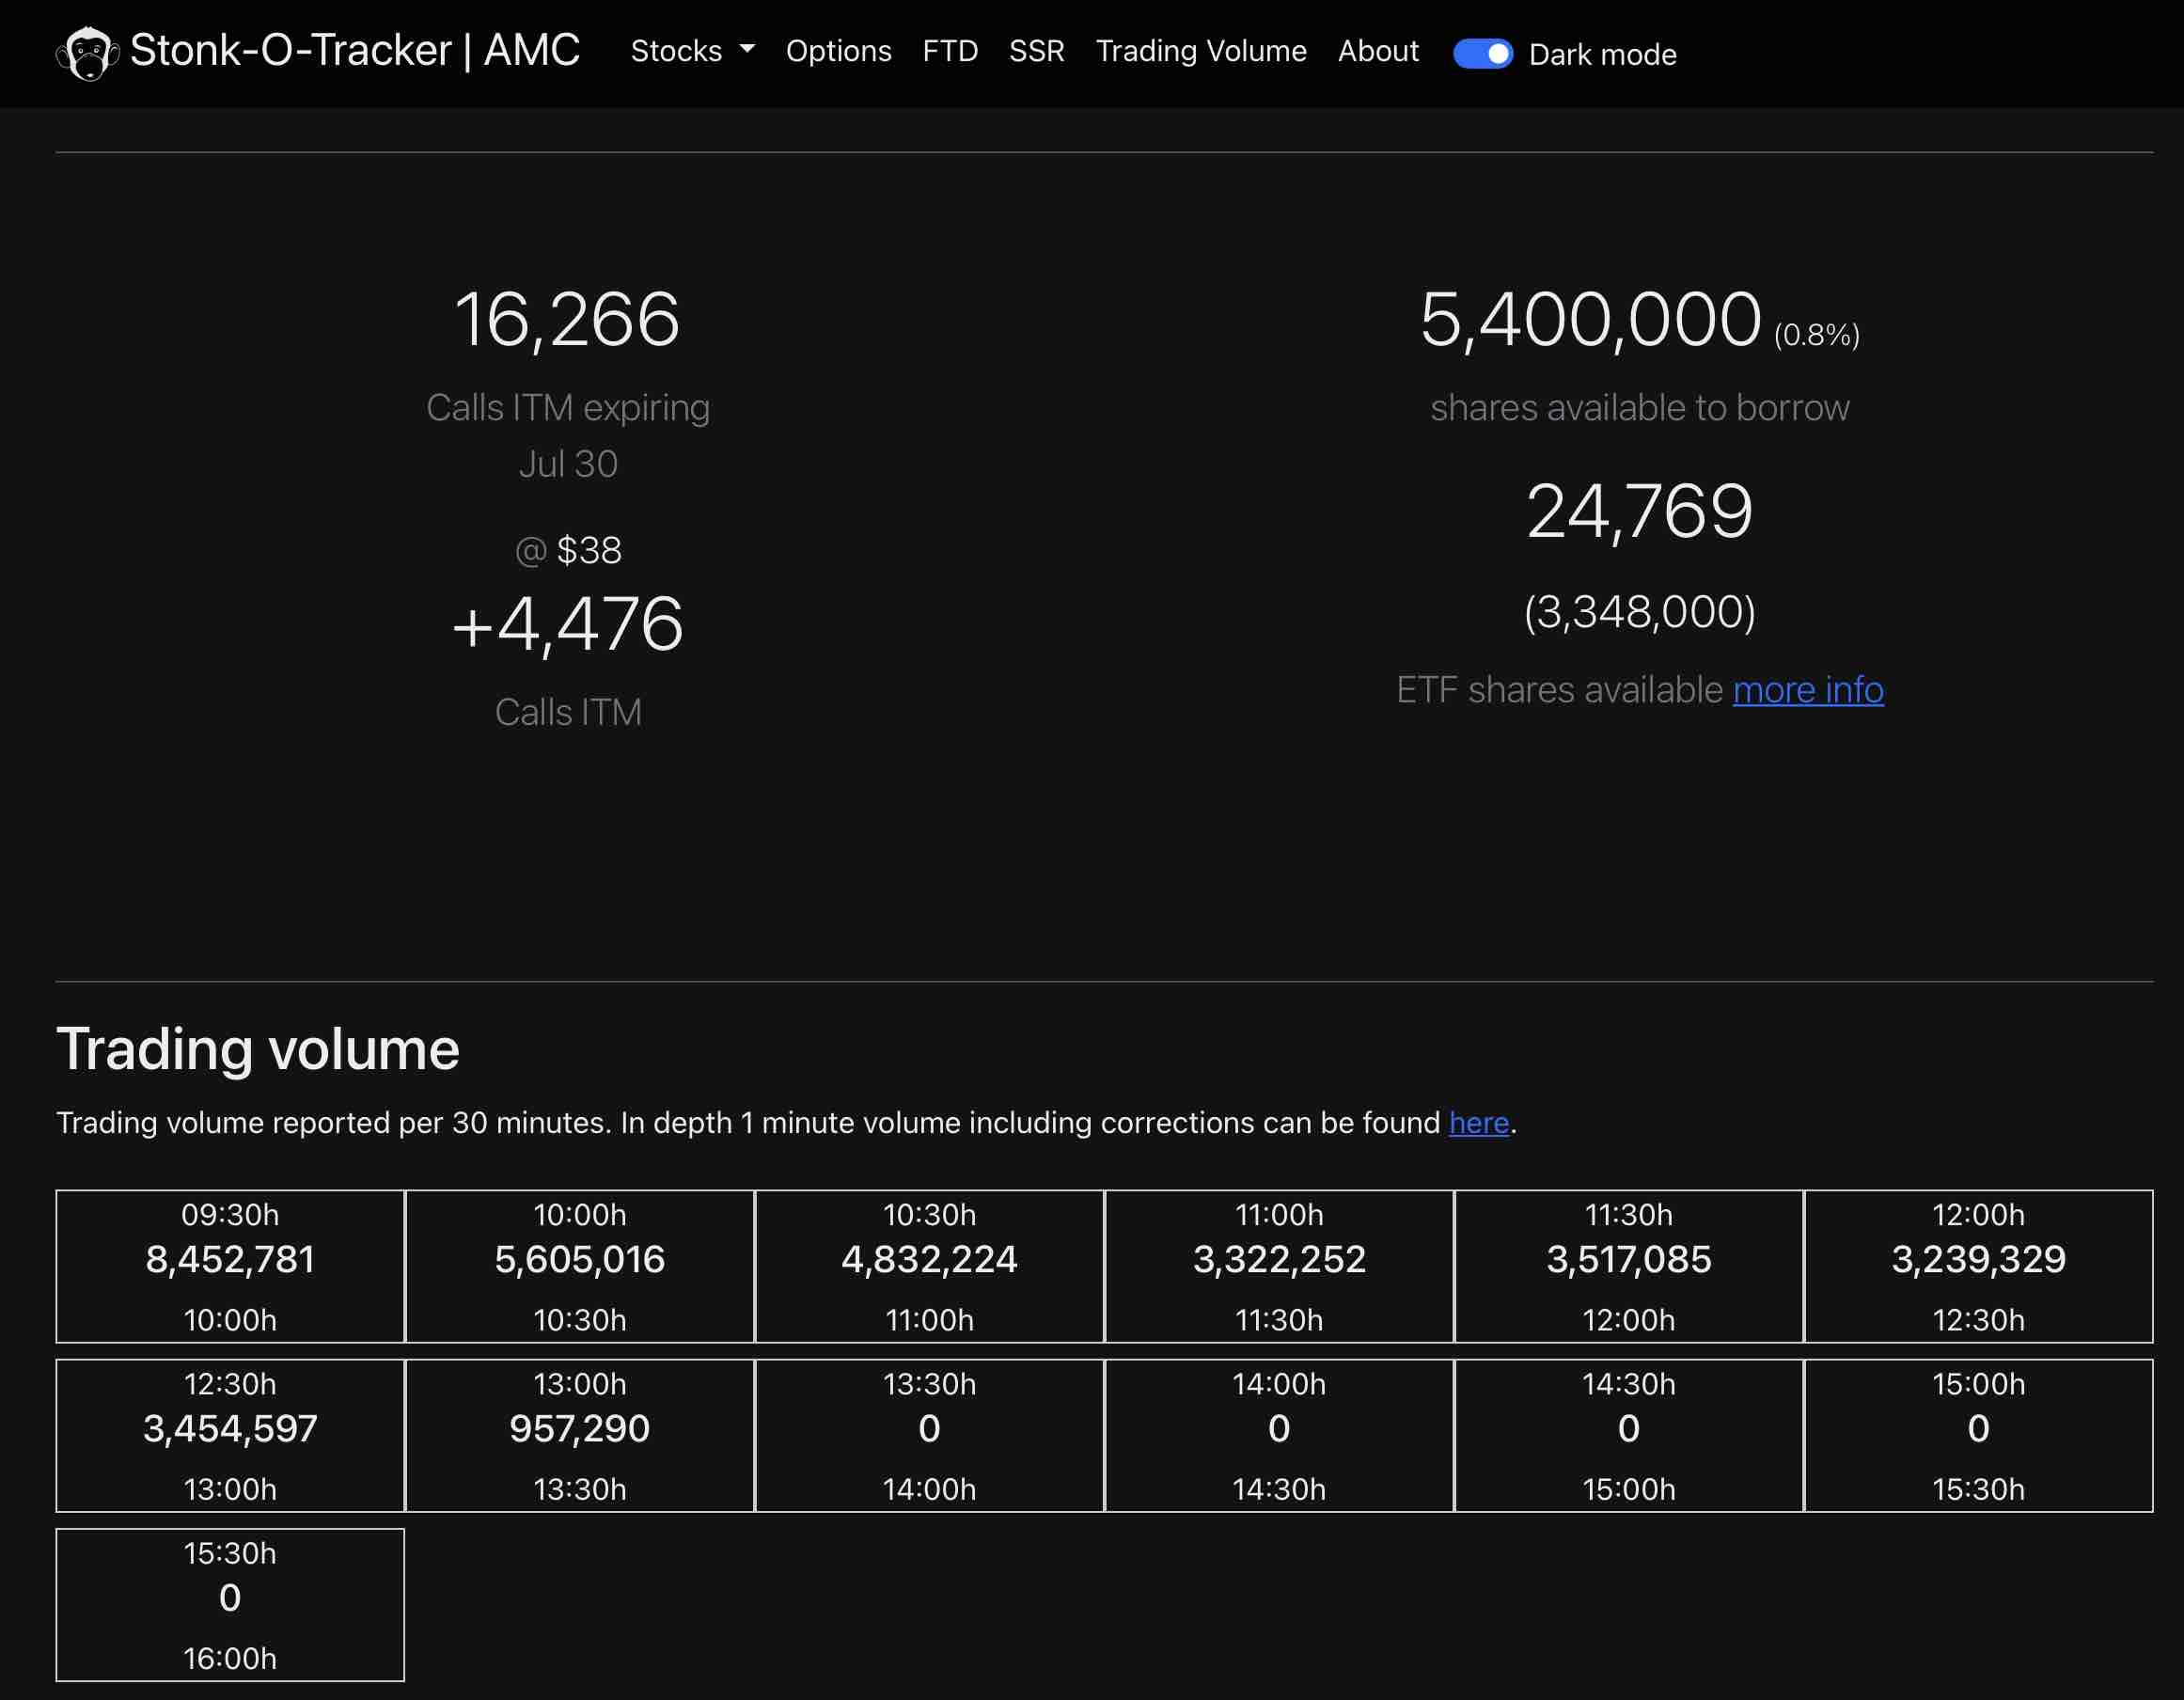This screenshot has height=1700, width=2184.
Task: Click the 'more info' ETF shares link
Action: (1808, 690)
